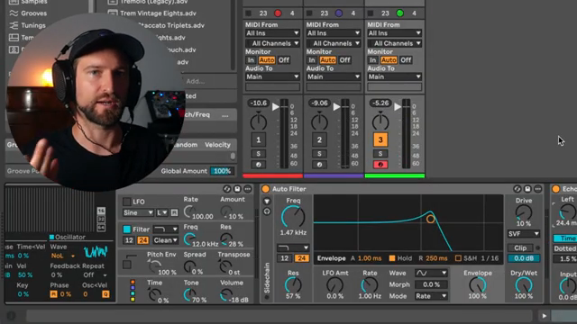Select the yellow color square in drum synth

click(x=133, y=300)
